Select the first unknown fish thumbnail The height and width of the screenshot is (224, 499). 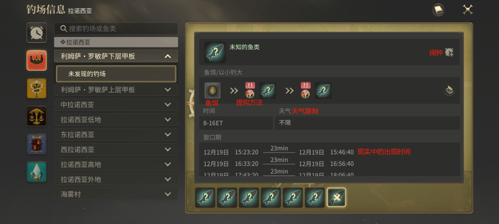pos(205,197)
